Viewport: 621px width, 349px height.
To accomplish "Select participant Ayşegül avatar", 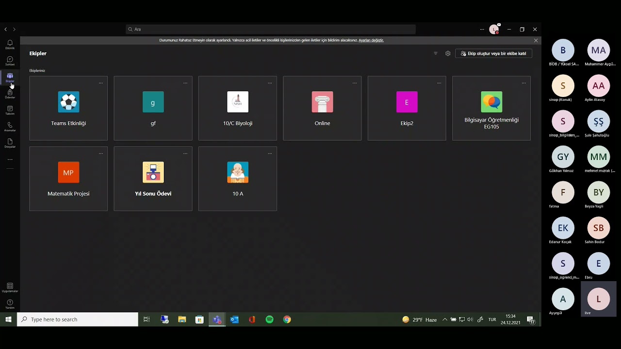I will tap(563, 299).
